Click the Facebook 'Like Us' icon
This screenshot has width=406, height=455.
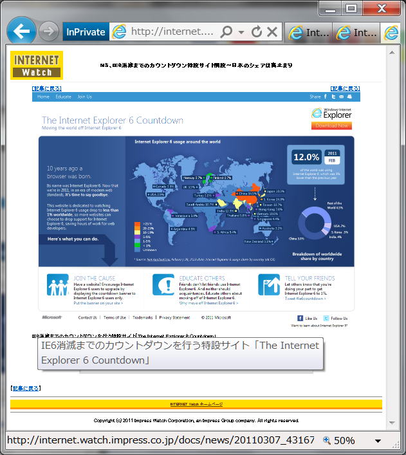click(300, 319)
